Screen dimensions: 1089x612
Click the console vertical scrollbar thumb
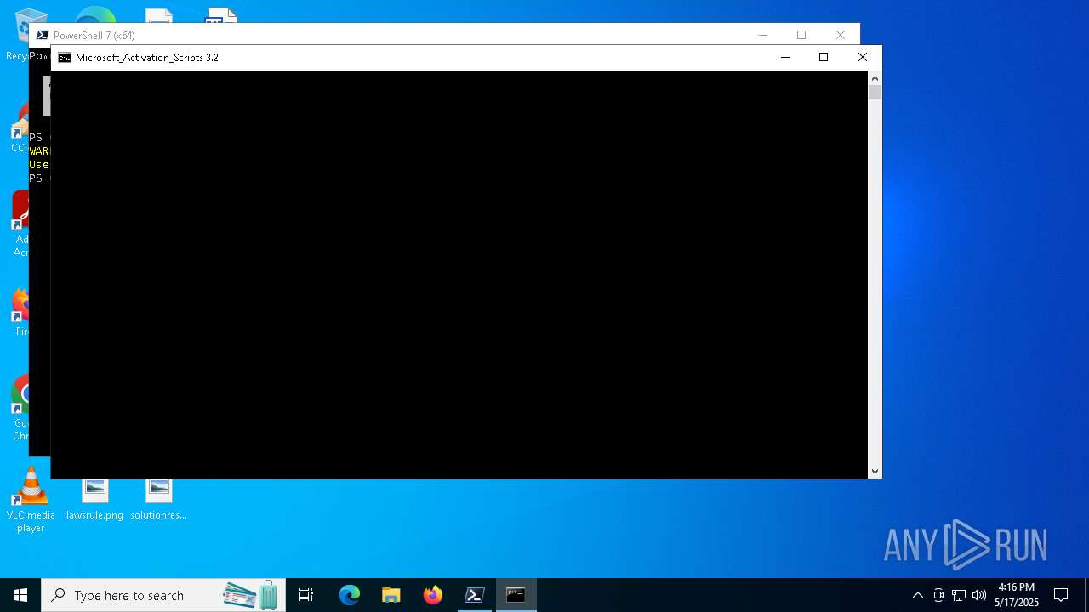click(x=875, y=93)
